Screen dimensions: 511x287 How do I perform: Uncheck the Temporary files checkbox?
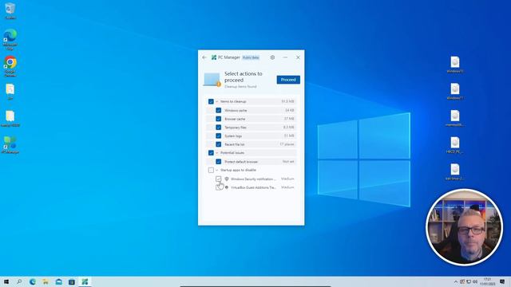tap(218, 128)
